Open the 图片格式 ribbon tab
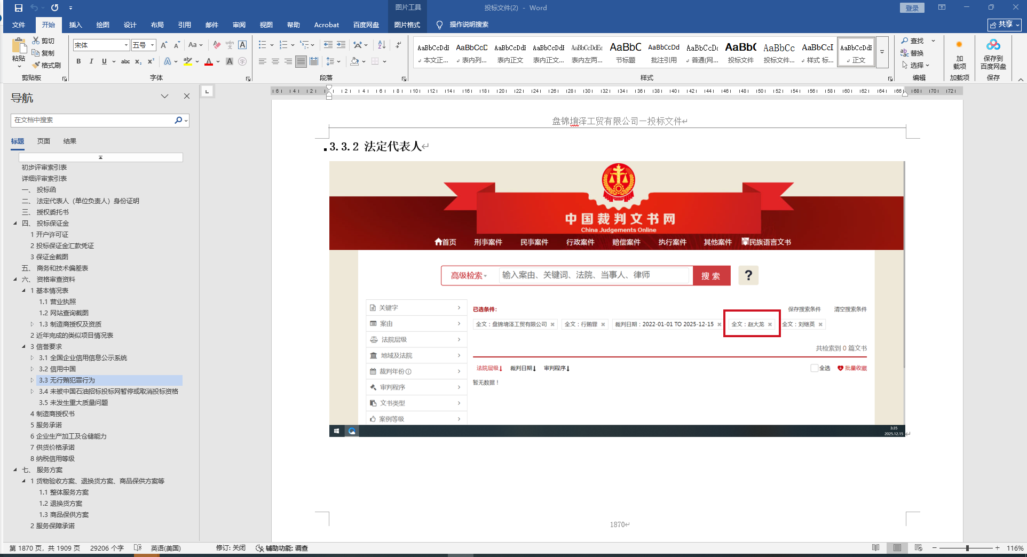 click(407, 25)
